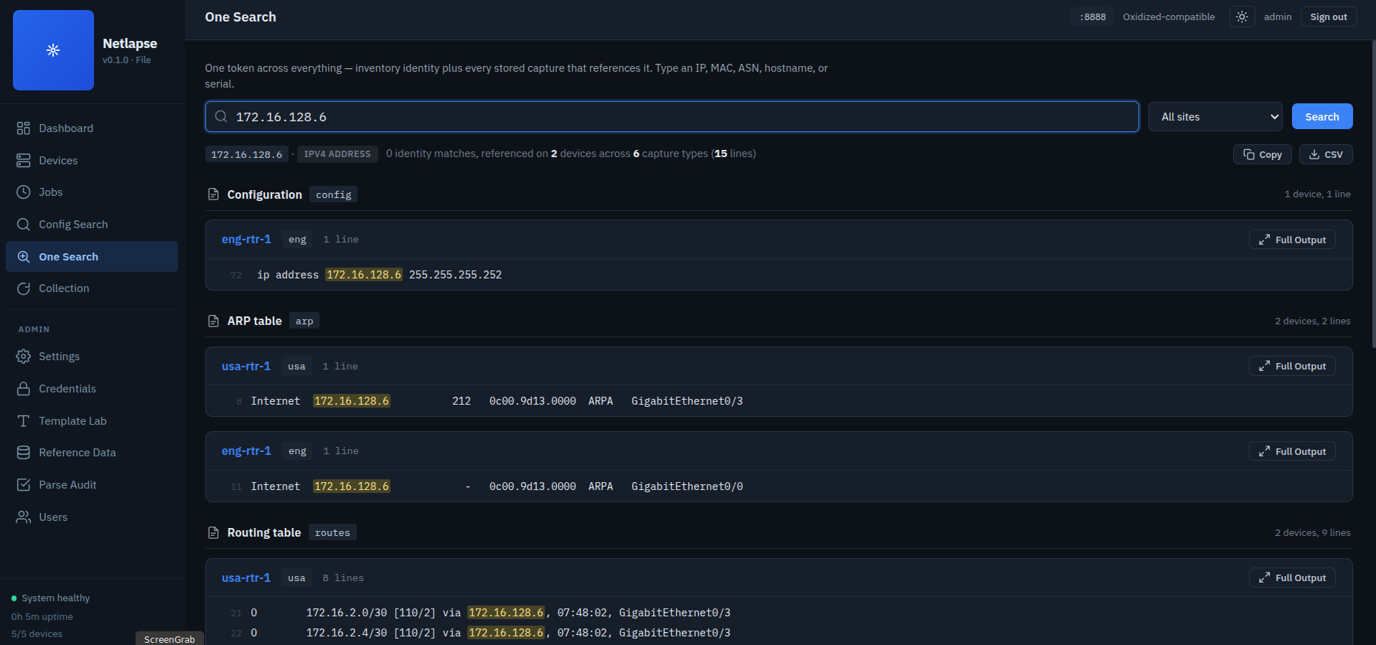Open usa-rtr-1 link under Routing table
The image size is (1376, 645).
[246, 578]
